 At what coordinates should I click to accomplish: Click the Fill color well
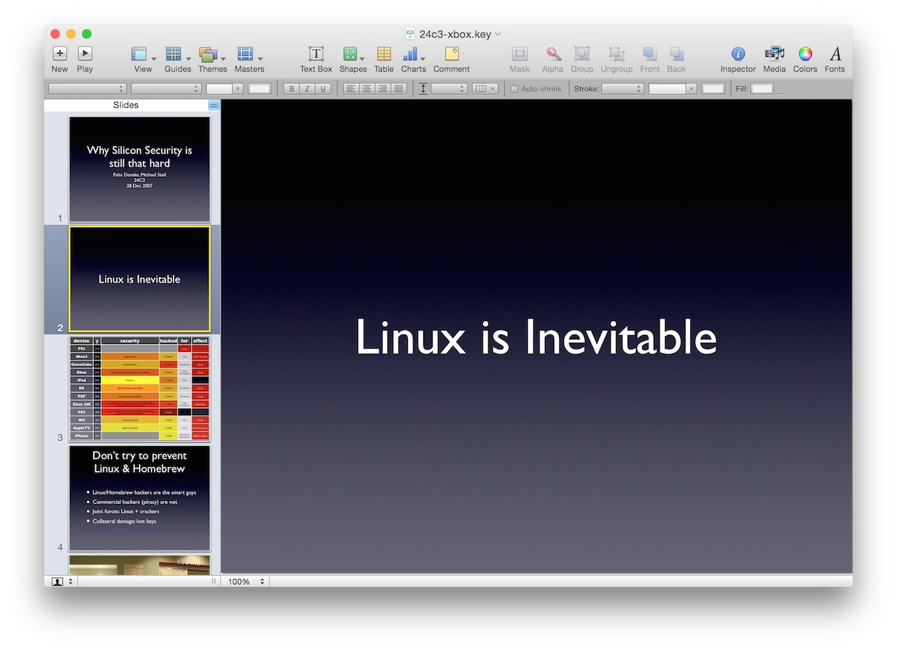click(x=761, y=89)
